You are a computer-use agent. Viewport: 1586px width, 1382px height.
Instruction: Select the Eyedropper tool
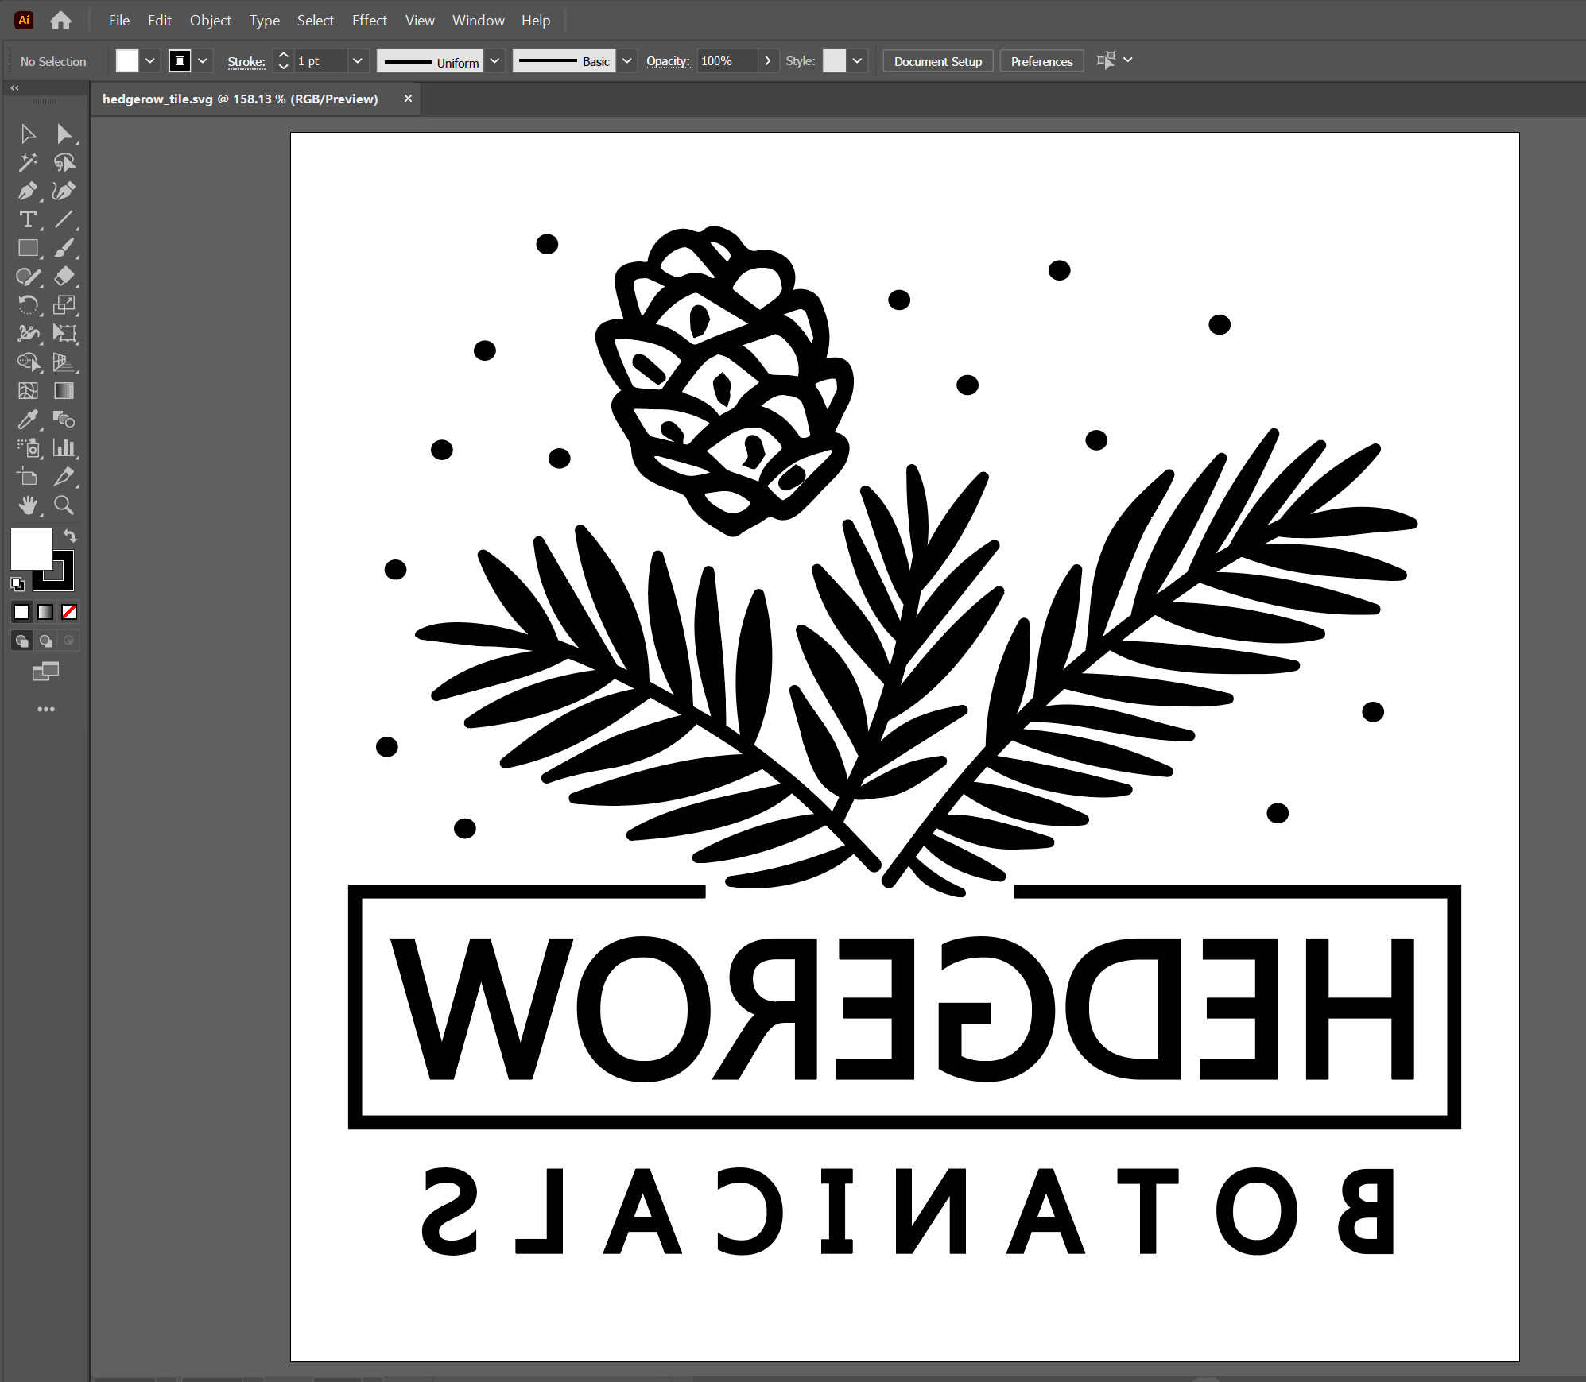point(29,420)
